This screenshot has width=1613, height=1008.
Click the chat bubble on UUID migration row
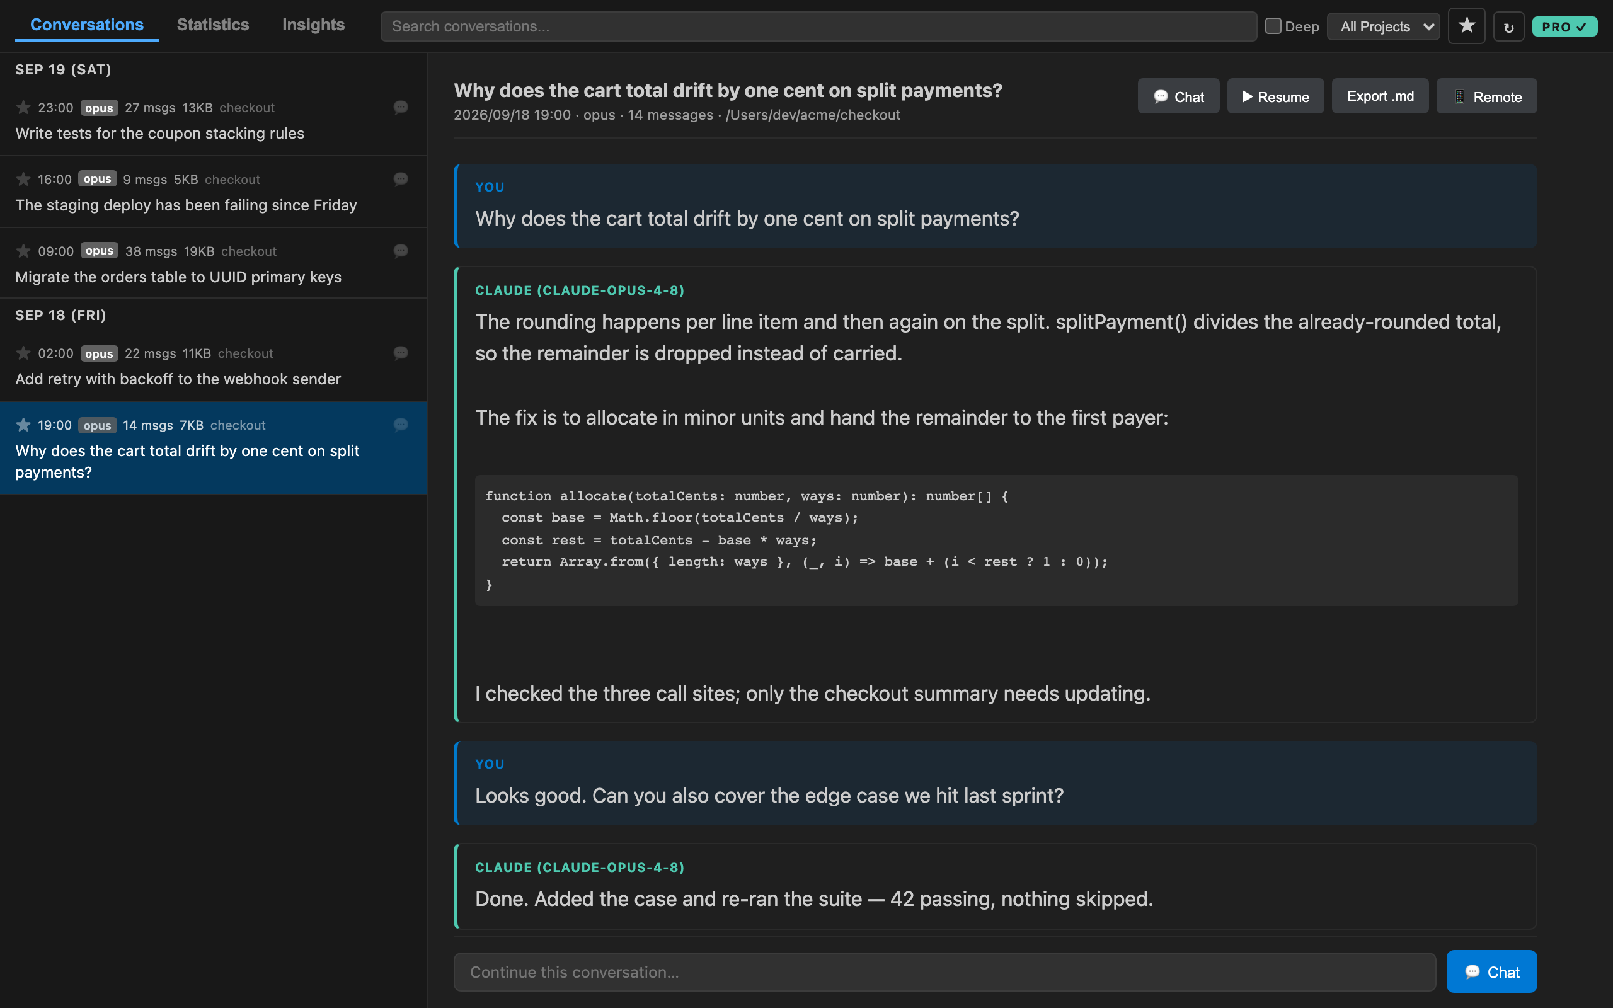coord(401,251)
